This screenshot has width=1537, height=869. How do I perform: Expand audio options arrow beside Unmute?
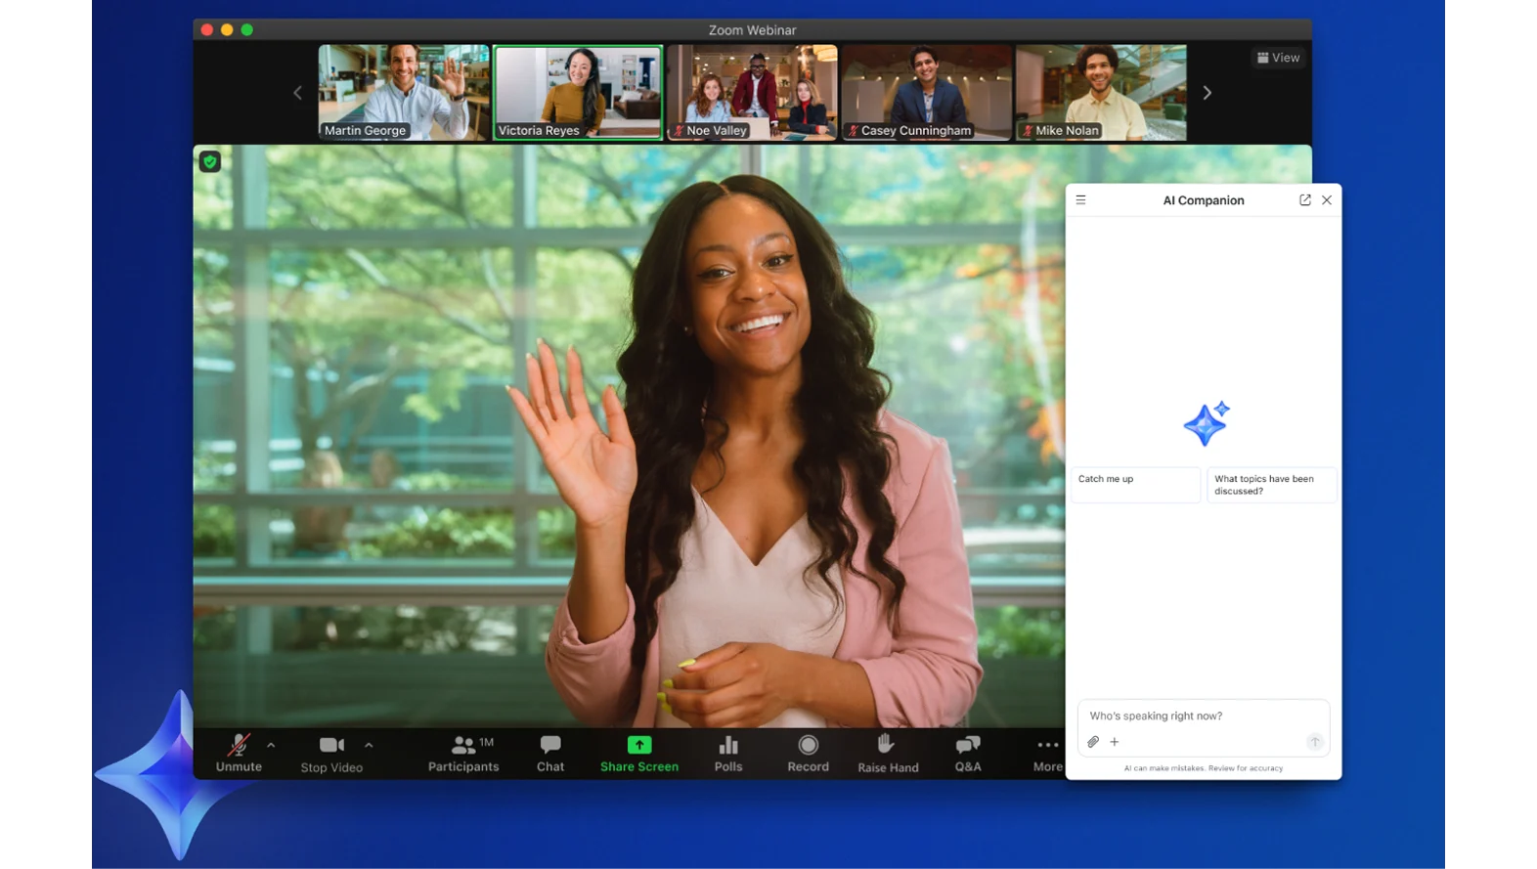271,745
